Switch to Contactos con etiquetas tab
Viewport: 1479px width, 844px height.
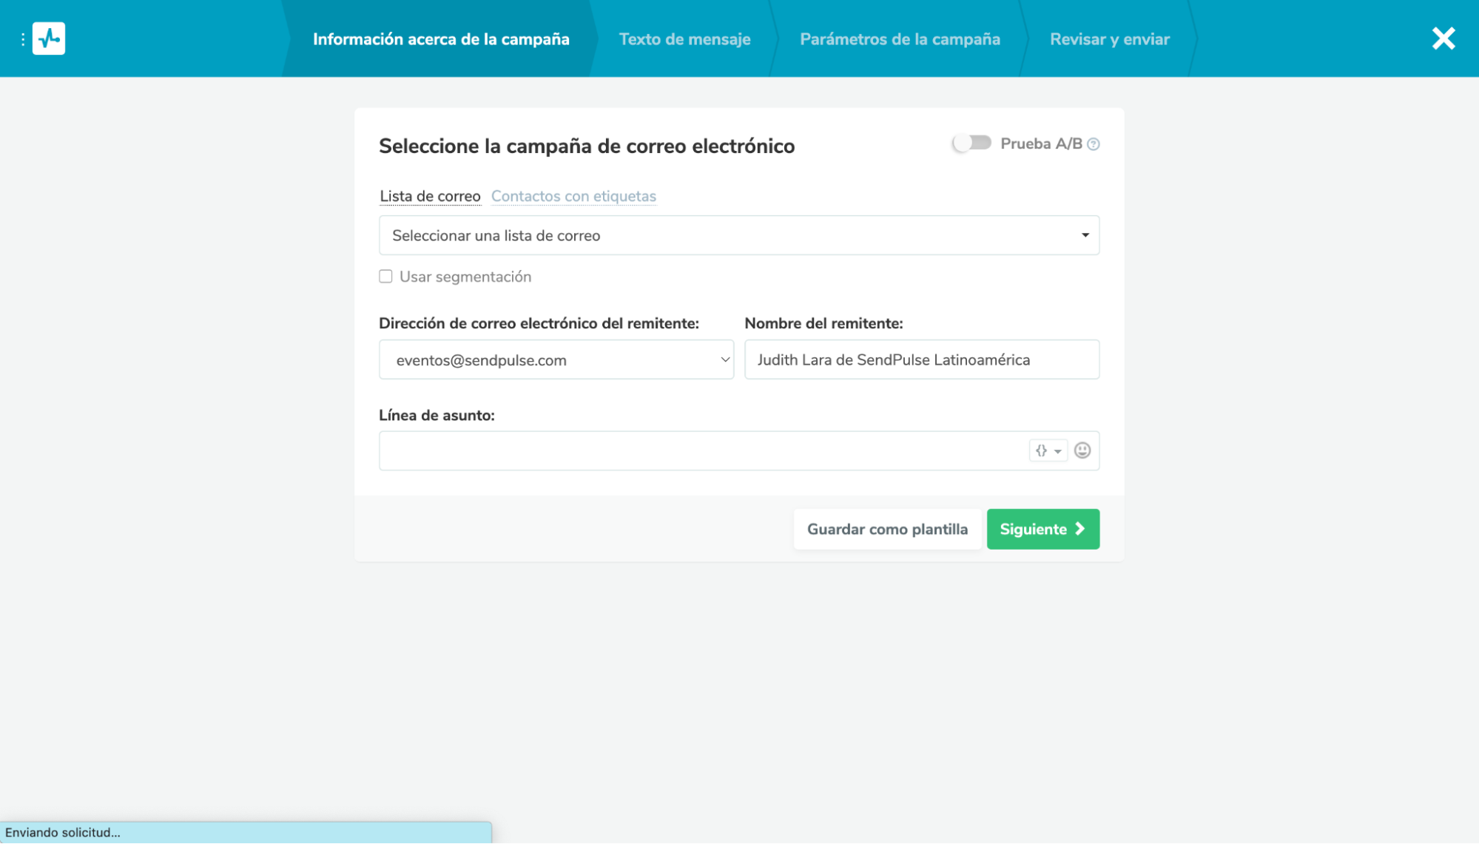point(573,196)
